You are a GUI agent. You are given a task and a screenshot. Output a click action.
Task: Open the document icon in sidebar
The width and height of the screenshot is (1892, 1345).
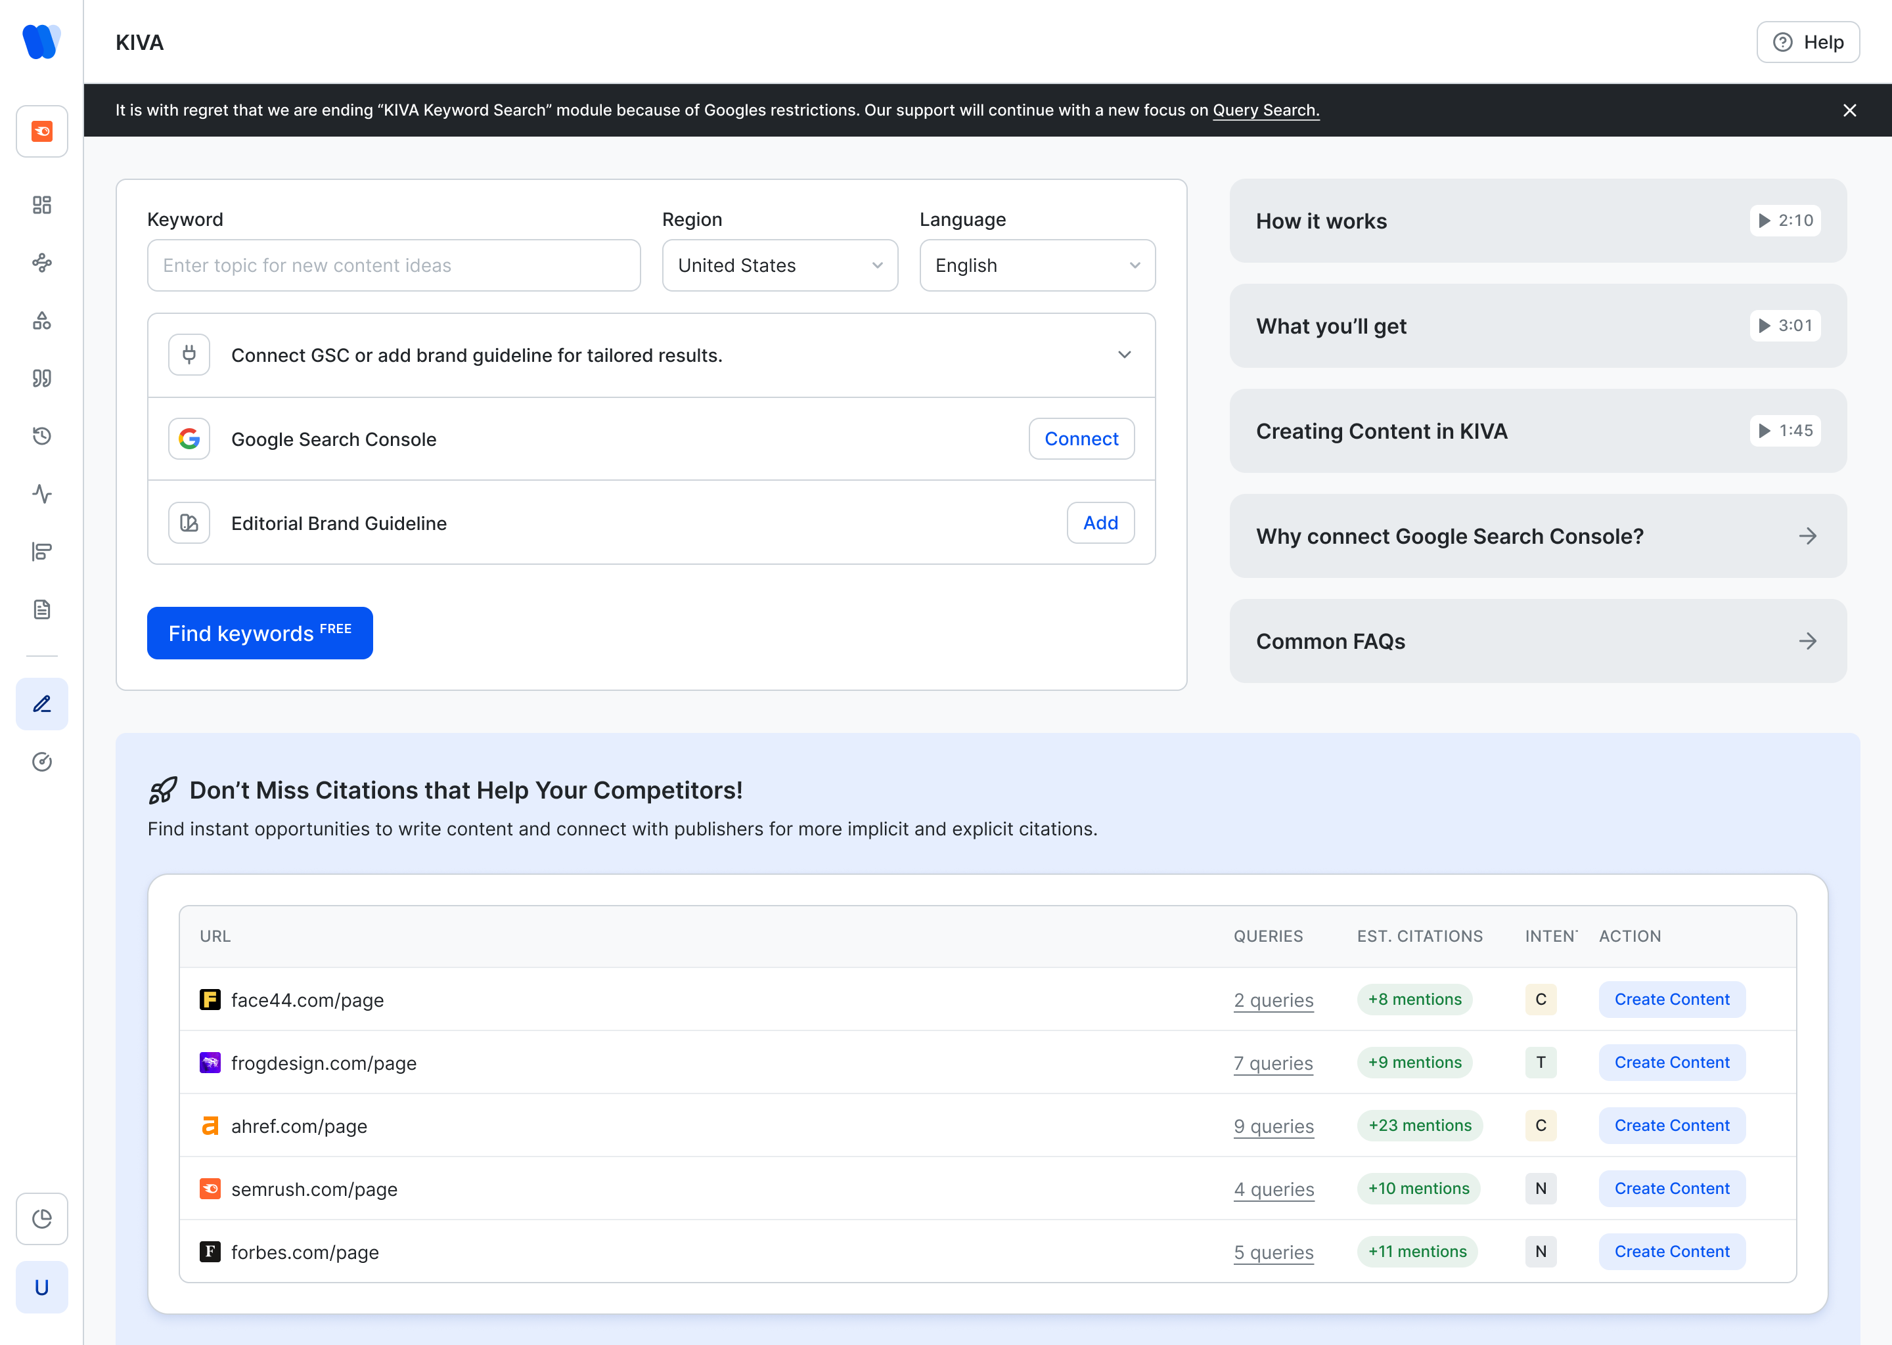click(41, 609)
